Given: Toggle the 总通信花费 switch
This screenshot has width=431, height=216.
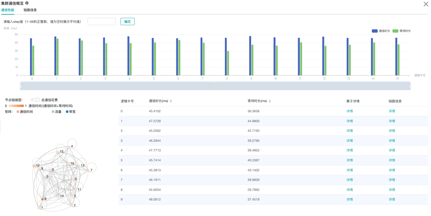Looking at the screenshot, I should tap(35, 100).
